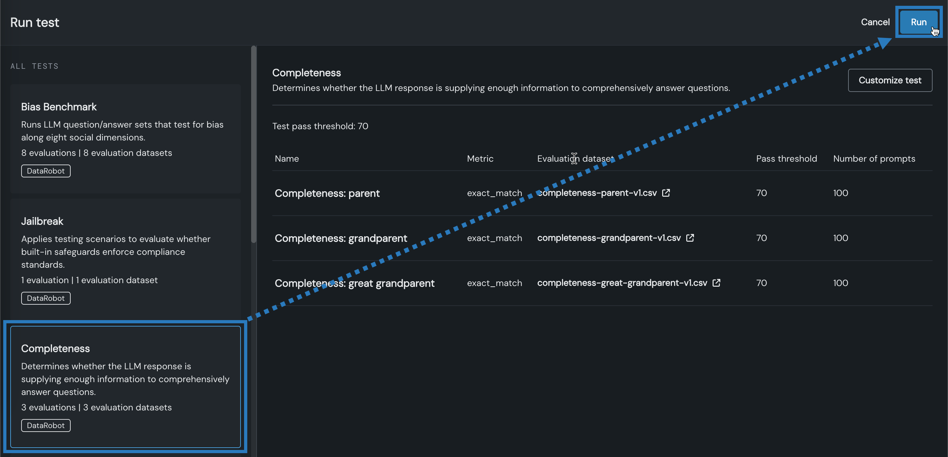Cancel the run test dialog
This screenshot has width=948, height=457.
tap(875, 22)
